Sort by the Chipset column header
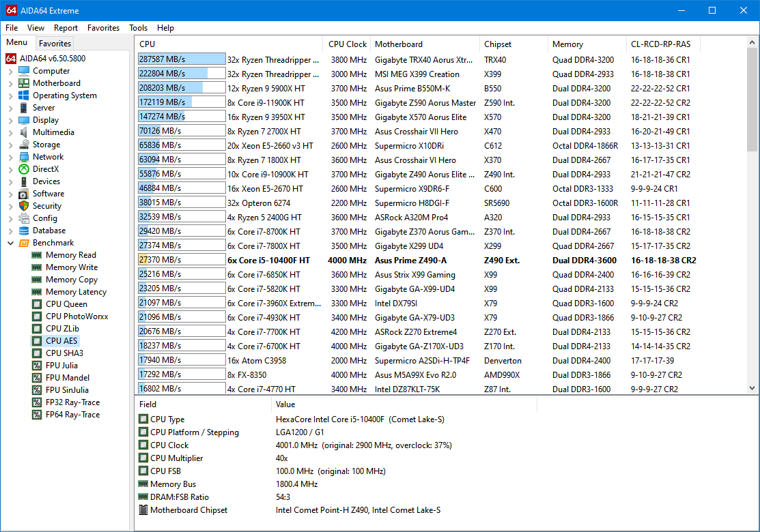The height and width of the screenshot is (532, 760). (x=513, y=44)
